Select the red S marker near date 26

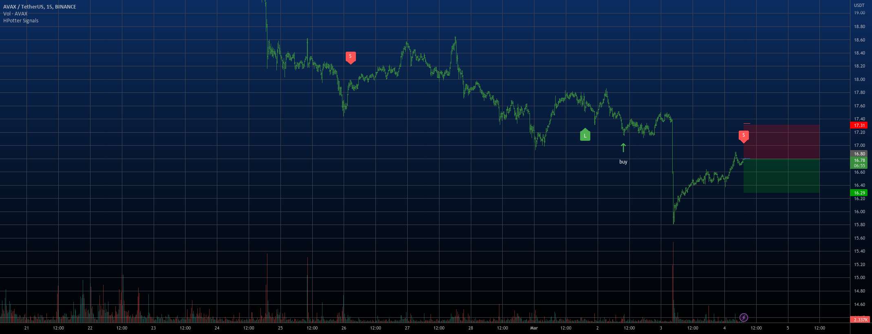tap(351, 58)
